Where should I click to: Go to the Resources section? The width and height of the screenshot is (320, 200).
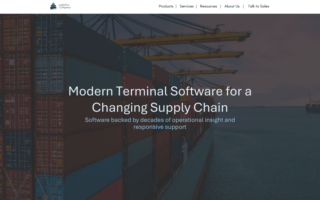pyautogui.click(x=208, y=6)
